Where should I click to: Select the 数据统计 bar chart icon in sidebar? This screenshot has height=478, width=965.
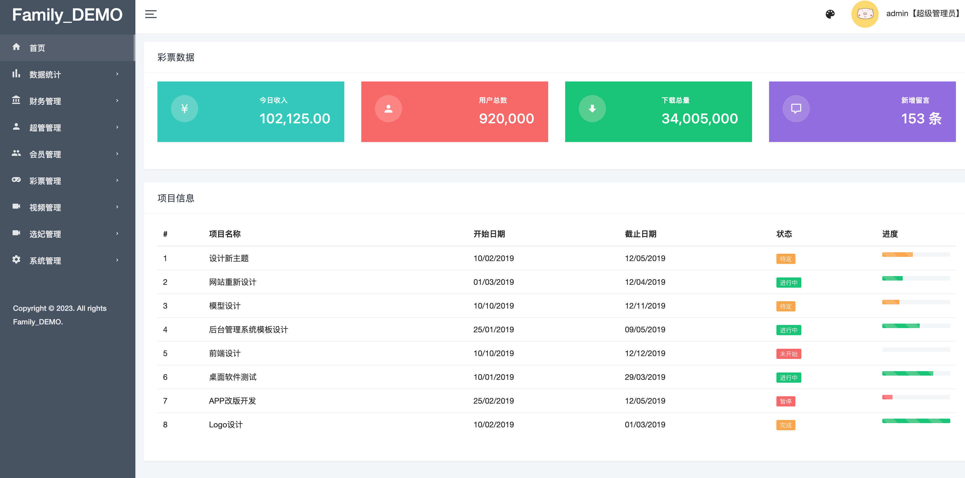click(16, 74)
